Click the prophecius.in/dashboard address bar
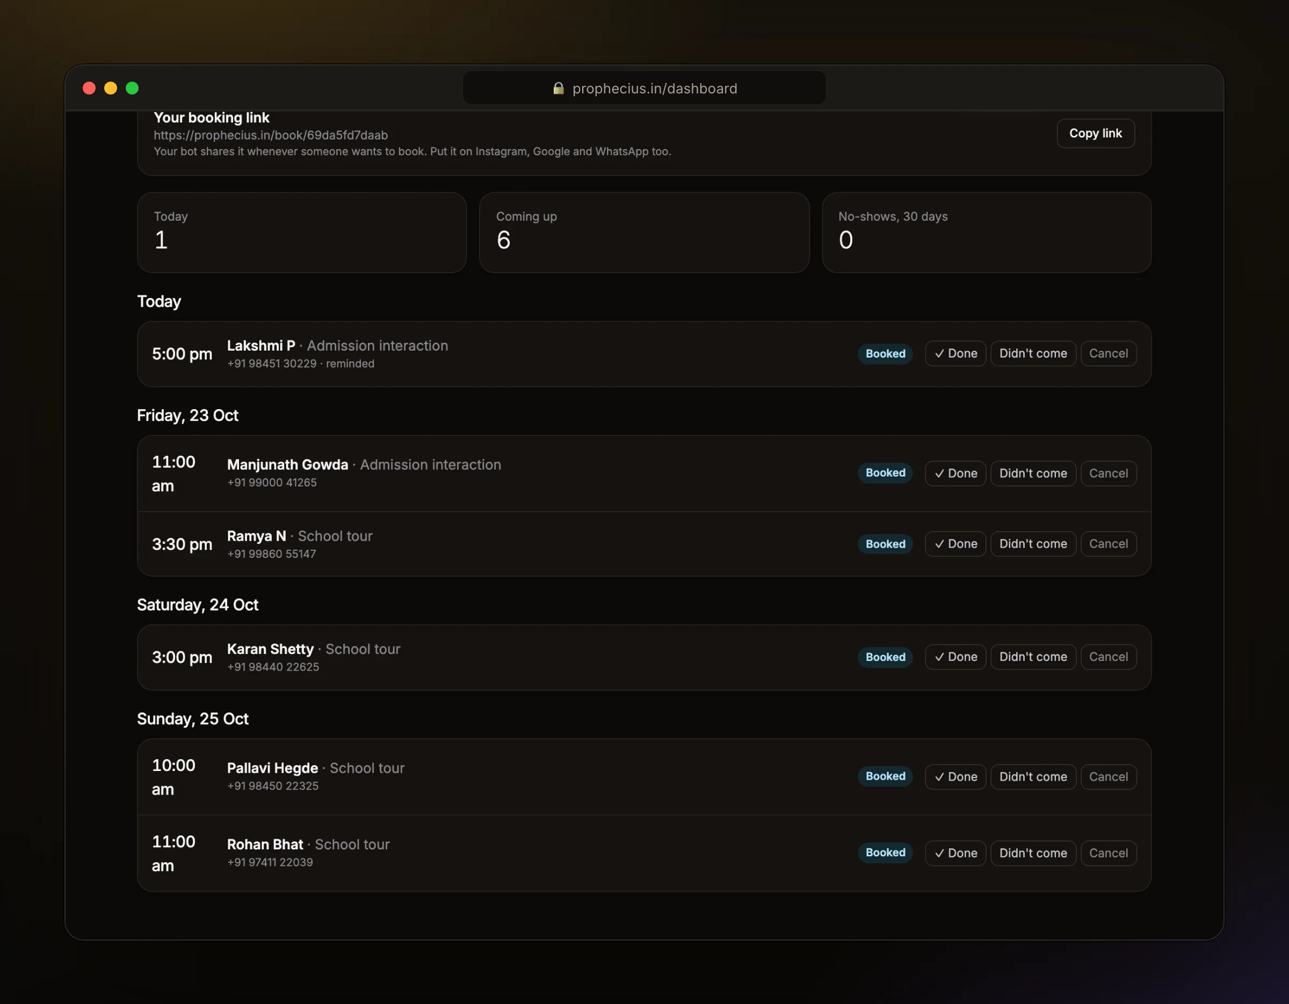Screen dimensions: 1289x1004 [644, 88]
